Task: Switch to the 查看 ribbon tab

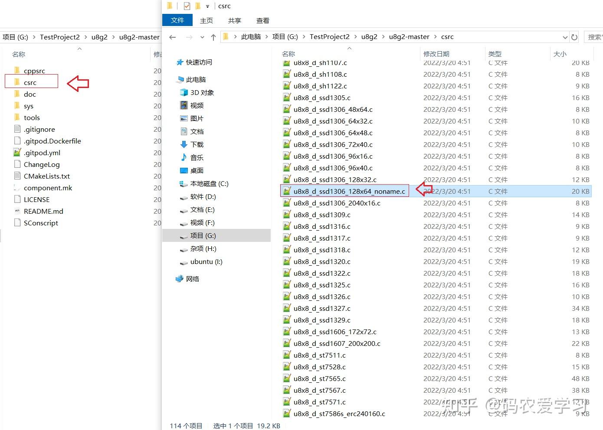Action: pyautogui.click(x=263, y=20)
